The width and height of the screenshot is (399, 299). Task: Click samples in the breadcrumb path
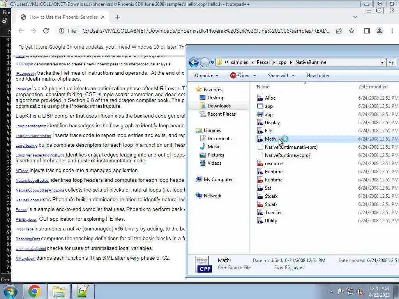[x=239, y=62]
